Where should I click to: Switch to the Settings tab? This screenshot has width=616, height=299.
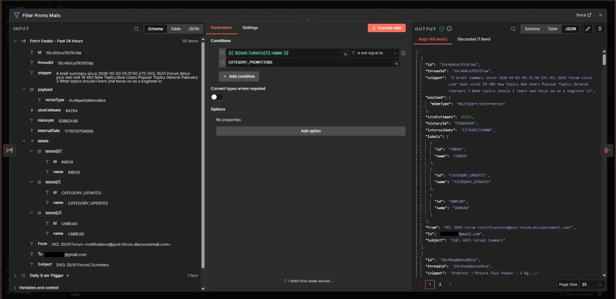pyautogui.click(x=250, y=28)
